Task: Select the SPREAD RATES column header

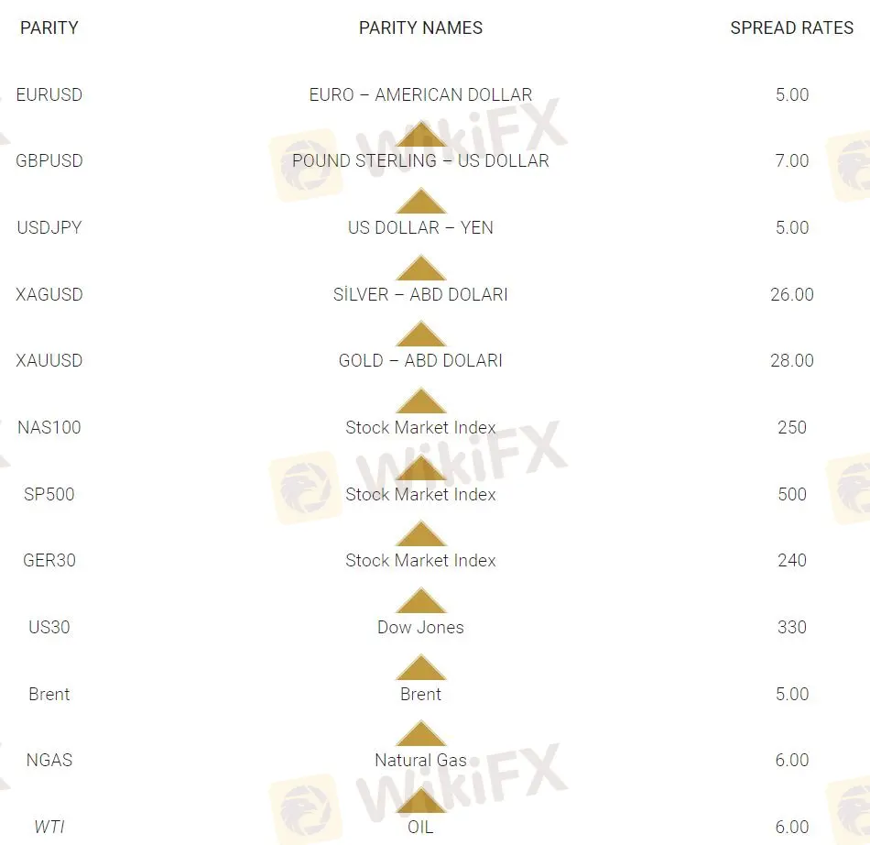Action: point(791,27)
